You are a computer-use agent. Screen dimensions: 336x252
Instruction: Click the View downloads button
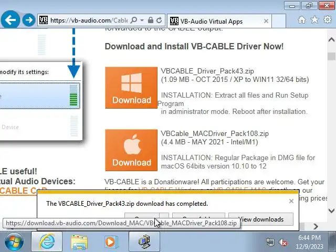(261, 219)
